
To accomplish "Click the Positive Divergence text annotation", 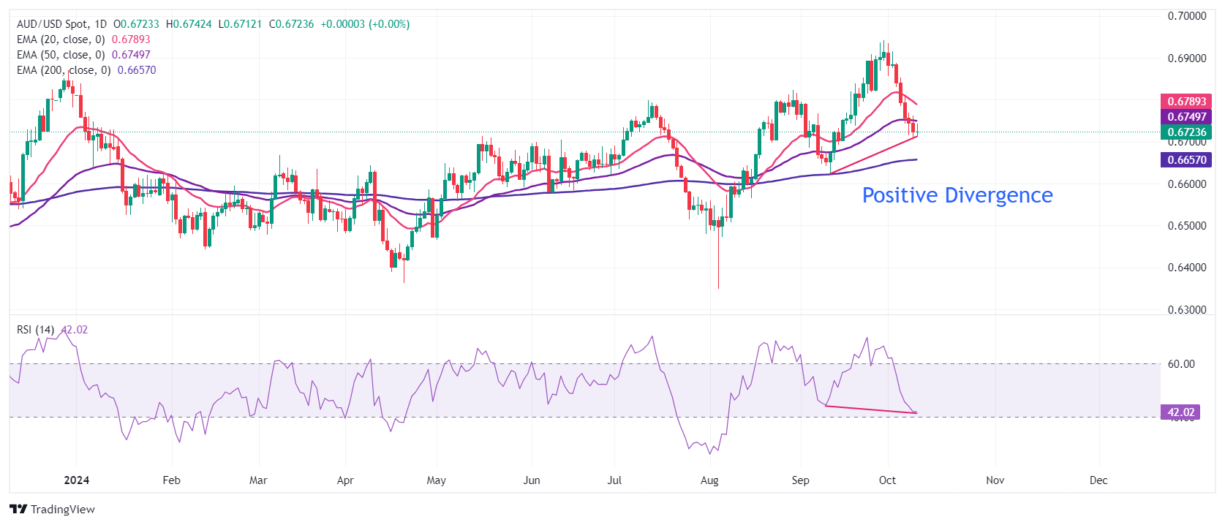I will pyautogui.click(x=957, y=195).
